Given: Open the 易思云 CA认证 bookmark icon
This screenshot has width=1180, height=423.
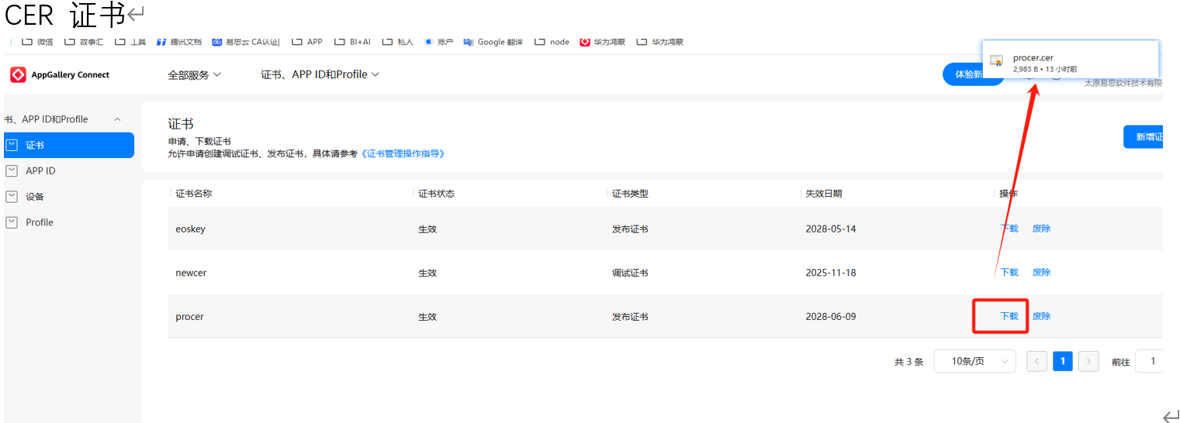Looking at the screenshot, I should (x=217, y=42).
